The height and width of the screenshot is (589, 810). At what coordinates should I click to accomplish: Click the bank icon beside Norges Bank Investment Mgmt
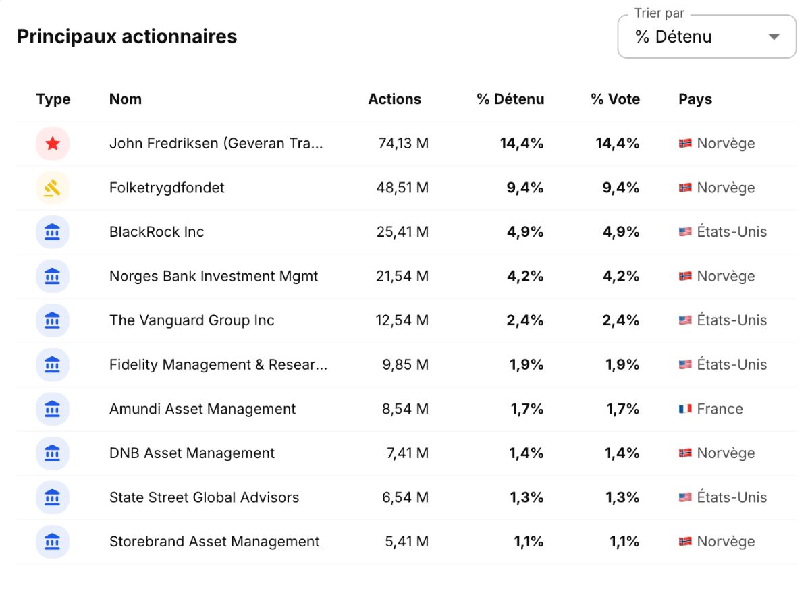[53, 276]
